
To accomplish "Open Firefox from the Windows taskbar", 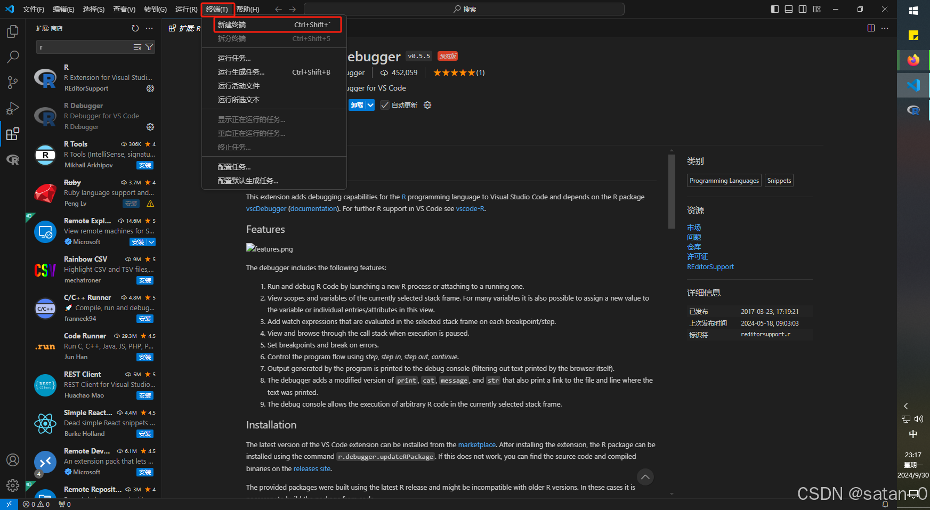I will click(913, 60).
